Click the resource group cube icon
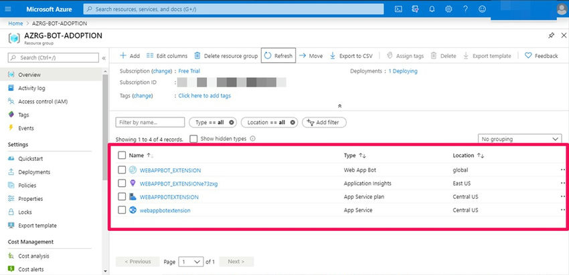Image resolution: width=569 pixels, height=275 pixels. pos(14,38)
